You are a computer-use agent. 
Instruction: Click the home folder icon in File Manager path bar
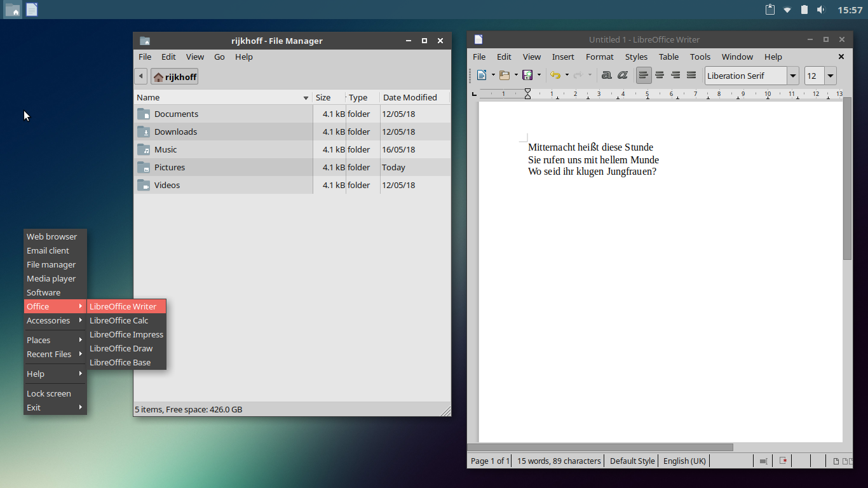pos(159,77)
